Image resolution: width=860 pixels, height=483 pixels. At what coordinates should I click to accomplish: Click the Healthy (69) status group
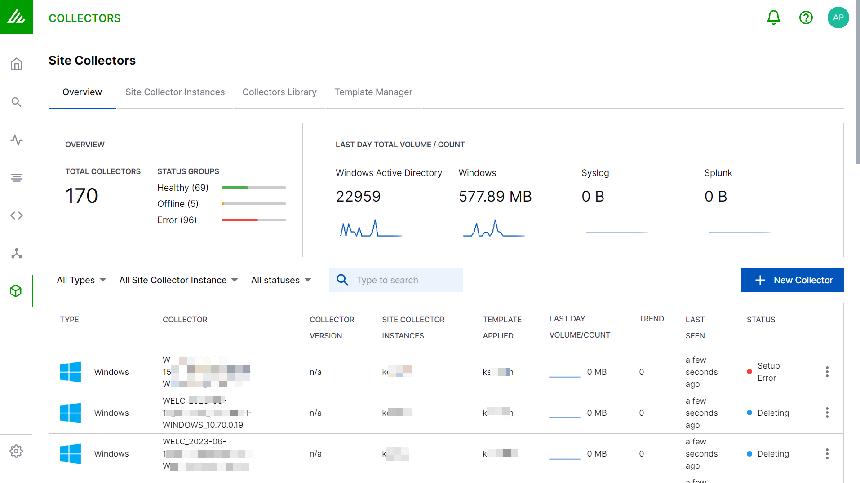(183, 188)
